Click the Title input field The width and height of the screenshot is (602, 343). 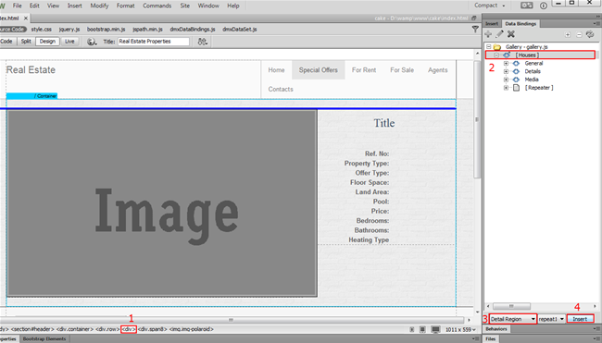tap(153, 42)
